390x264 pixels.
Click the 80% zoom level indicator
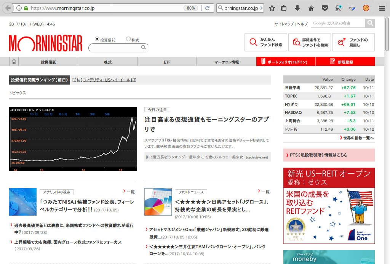tap(191, 8)
